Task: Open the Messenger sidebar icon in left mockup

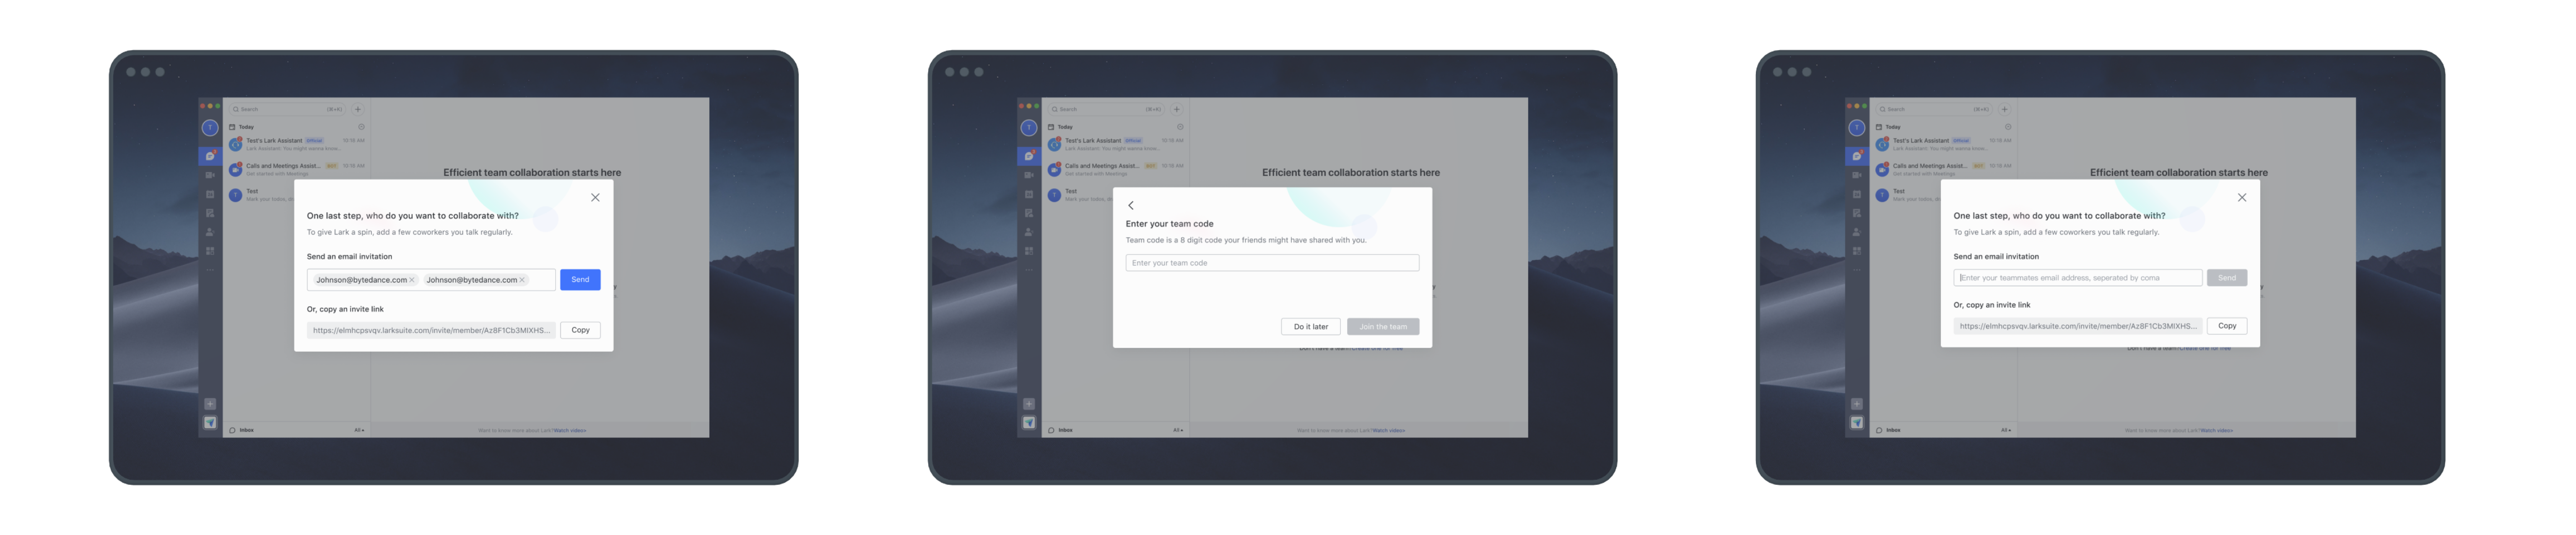Action: coord(210,156)
